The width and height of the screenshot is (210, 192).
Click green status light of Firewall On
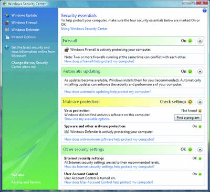click(x=190, y=41)
